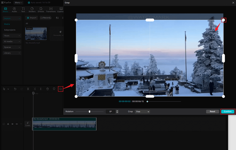Open the Transitions panel icon
The image size is (236, 150).
click(x=50, y=10)
